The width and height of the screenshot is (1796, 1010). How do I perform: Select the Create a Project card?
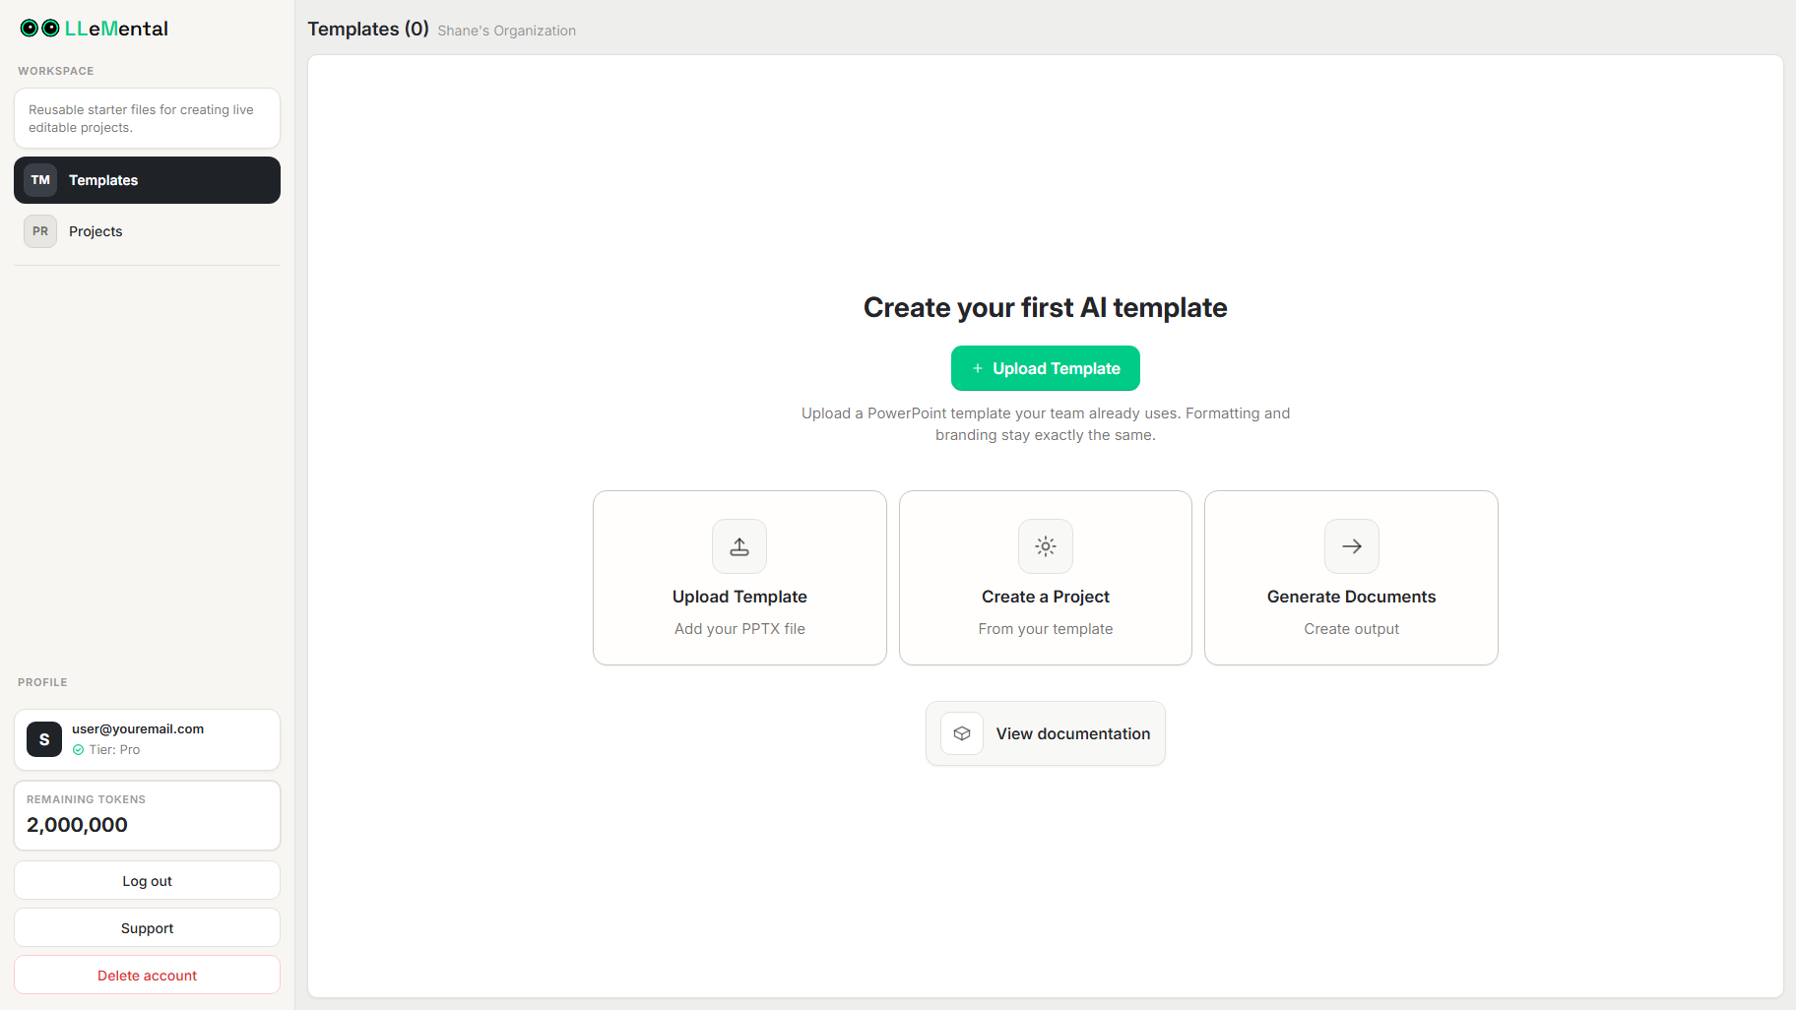coord(1045,578)
